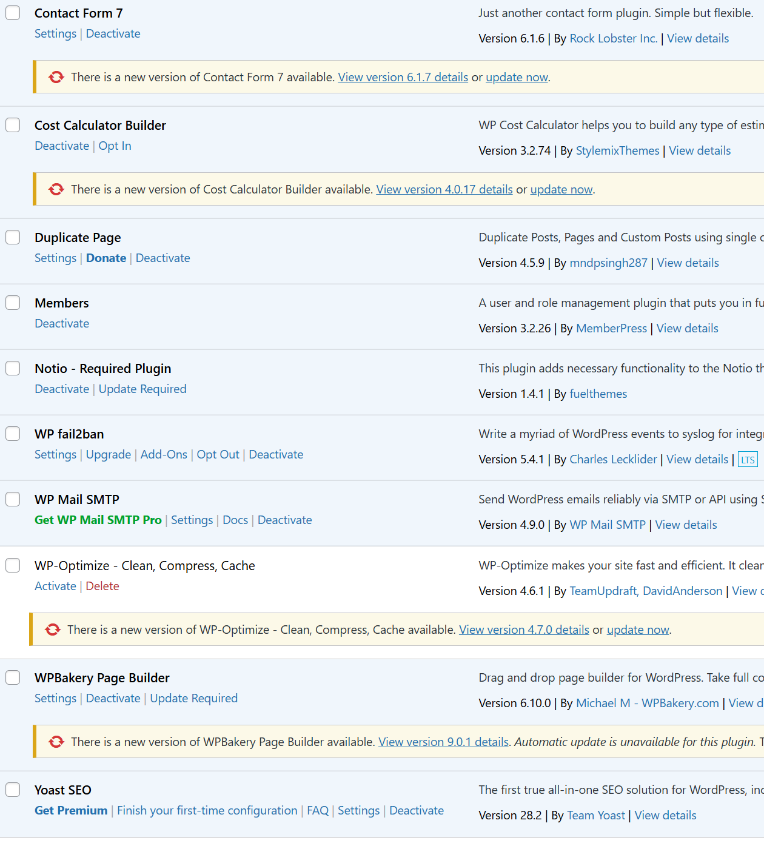Click the update icon in Cost Calculator Builder notice
The width and height of the screenshot is (764, 843).
coord(56,189)
